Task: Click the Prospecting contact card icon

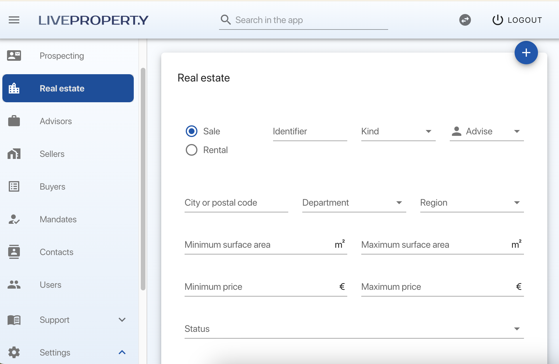Action: point(14,56)
